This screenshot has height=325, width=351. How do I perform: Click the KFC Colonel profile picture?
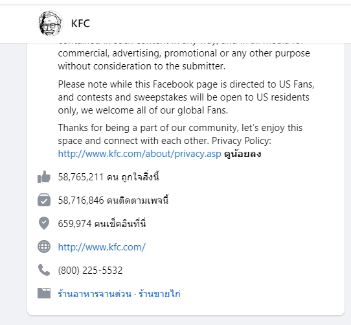pyautogui.click(x=50, y=23)
